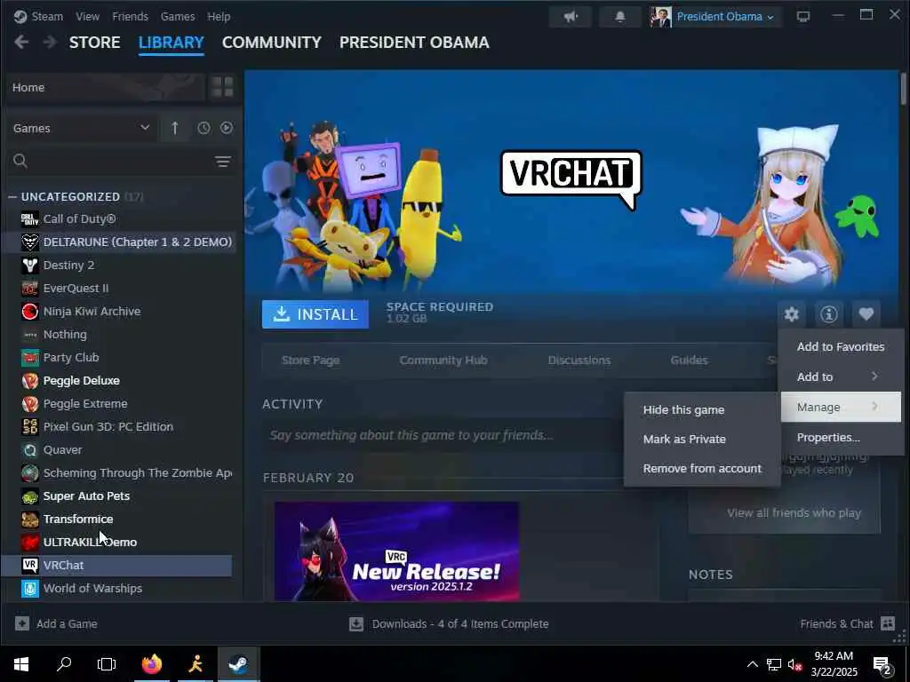Viewport: 910px width, 682px height.
Task: Select Add to Favorites
Action: point(841,347)
